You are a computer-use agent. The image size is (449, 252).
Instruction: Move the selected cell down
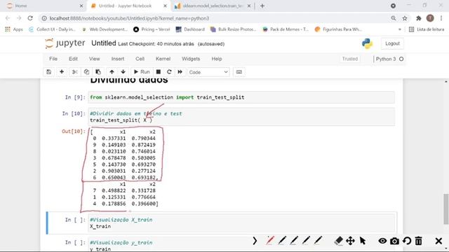123,72
